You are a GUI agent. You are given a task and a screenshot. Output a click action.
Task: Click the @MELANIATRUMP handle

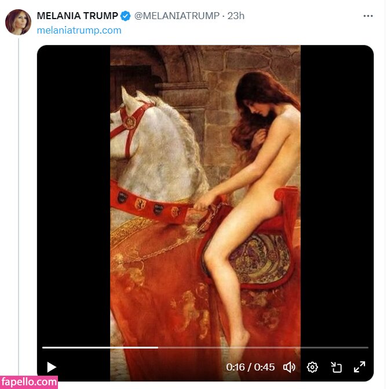pos(177,16)
